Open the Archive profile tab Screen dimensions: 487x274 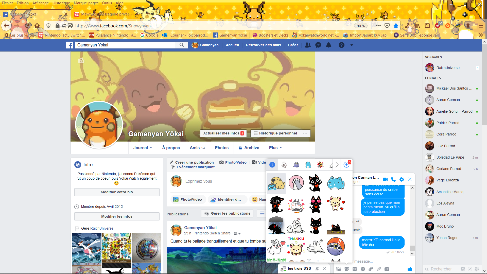tap(249, 148)
